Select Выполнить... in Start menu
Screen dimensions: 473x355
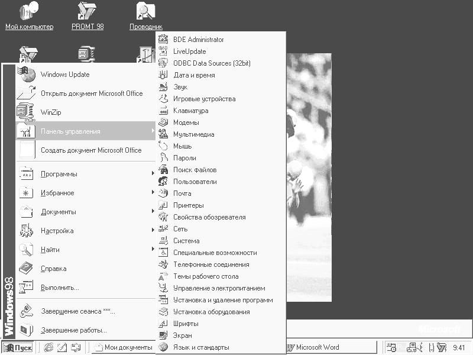click(85, 288)
